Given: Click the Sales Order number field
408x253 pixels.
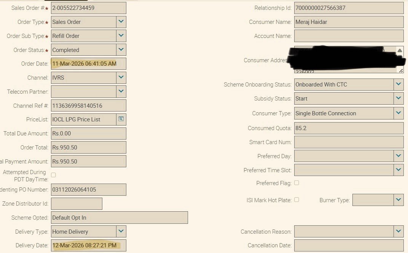Looking at the screenshot, I should pos(88,8).
